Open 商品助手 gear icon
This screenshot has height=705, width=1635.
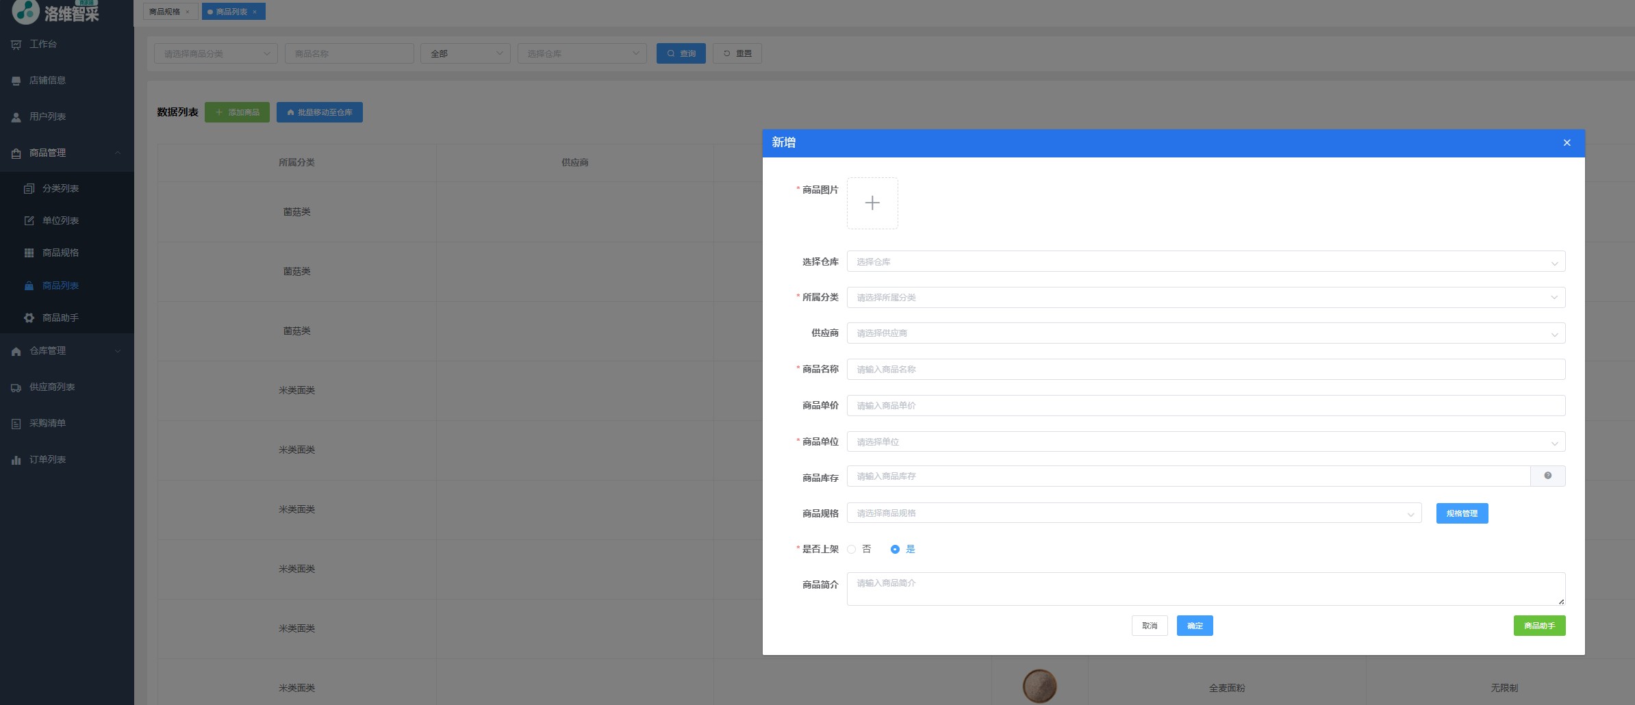[x=29, y=318]
